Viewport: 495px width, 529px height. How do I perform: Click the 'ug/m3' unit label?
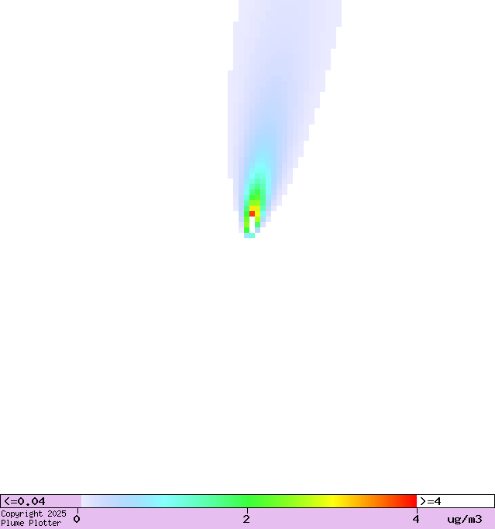click(x=465, y=519)
